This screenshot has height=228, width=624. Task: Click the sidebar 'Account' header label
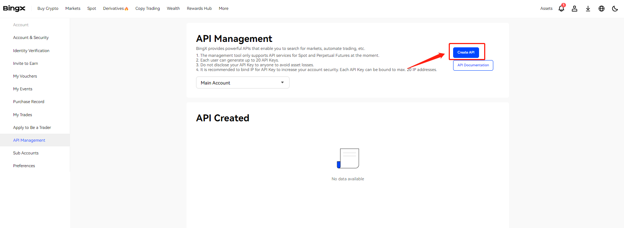(21, 25)
